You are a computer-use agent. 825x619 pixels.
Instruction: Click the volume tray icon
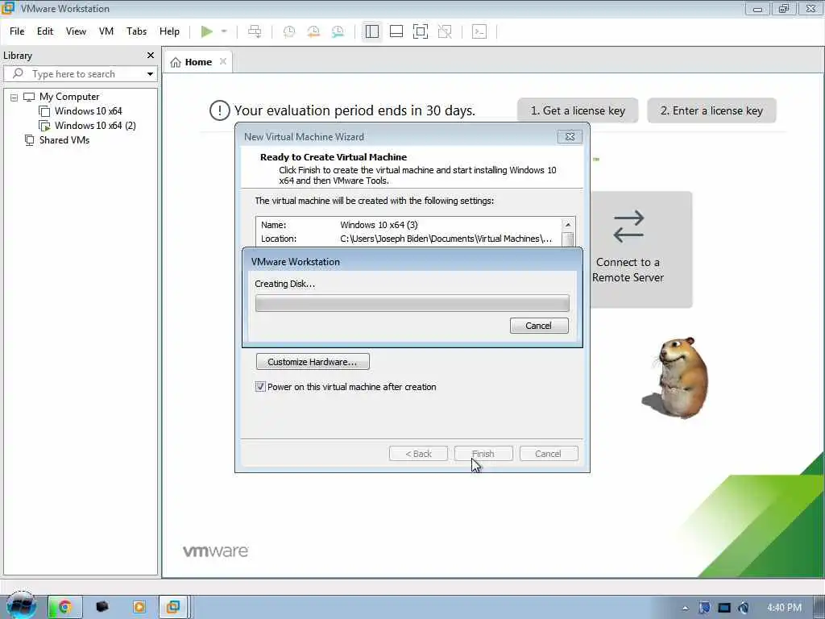[x=744, y=608]
